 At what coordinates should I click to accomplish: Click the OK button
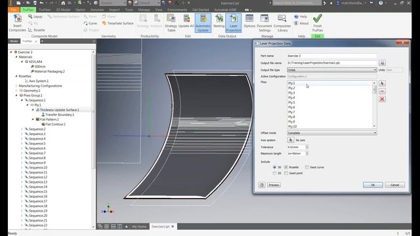[373, 185]
